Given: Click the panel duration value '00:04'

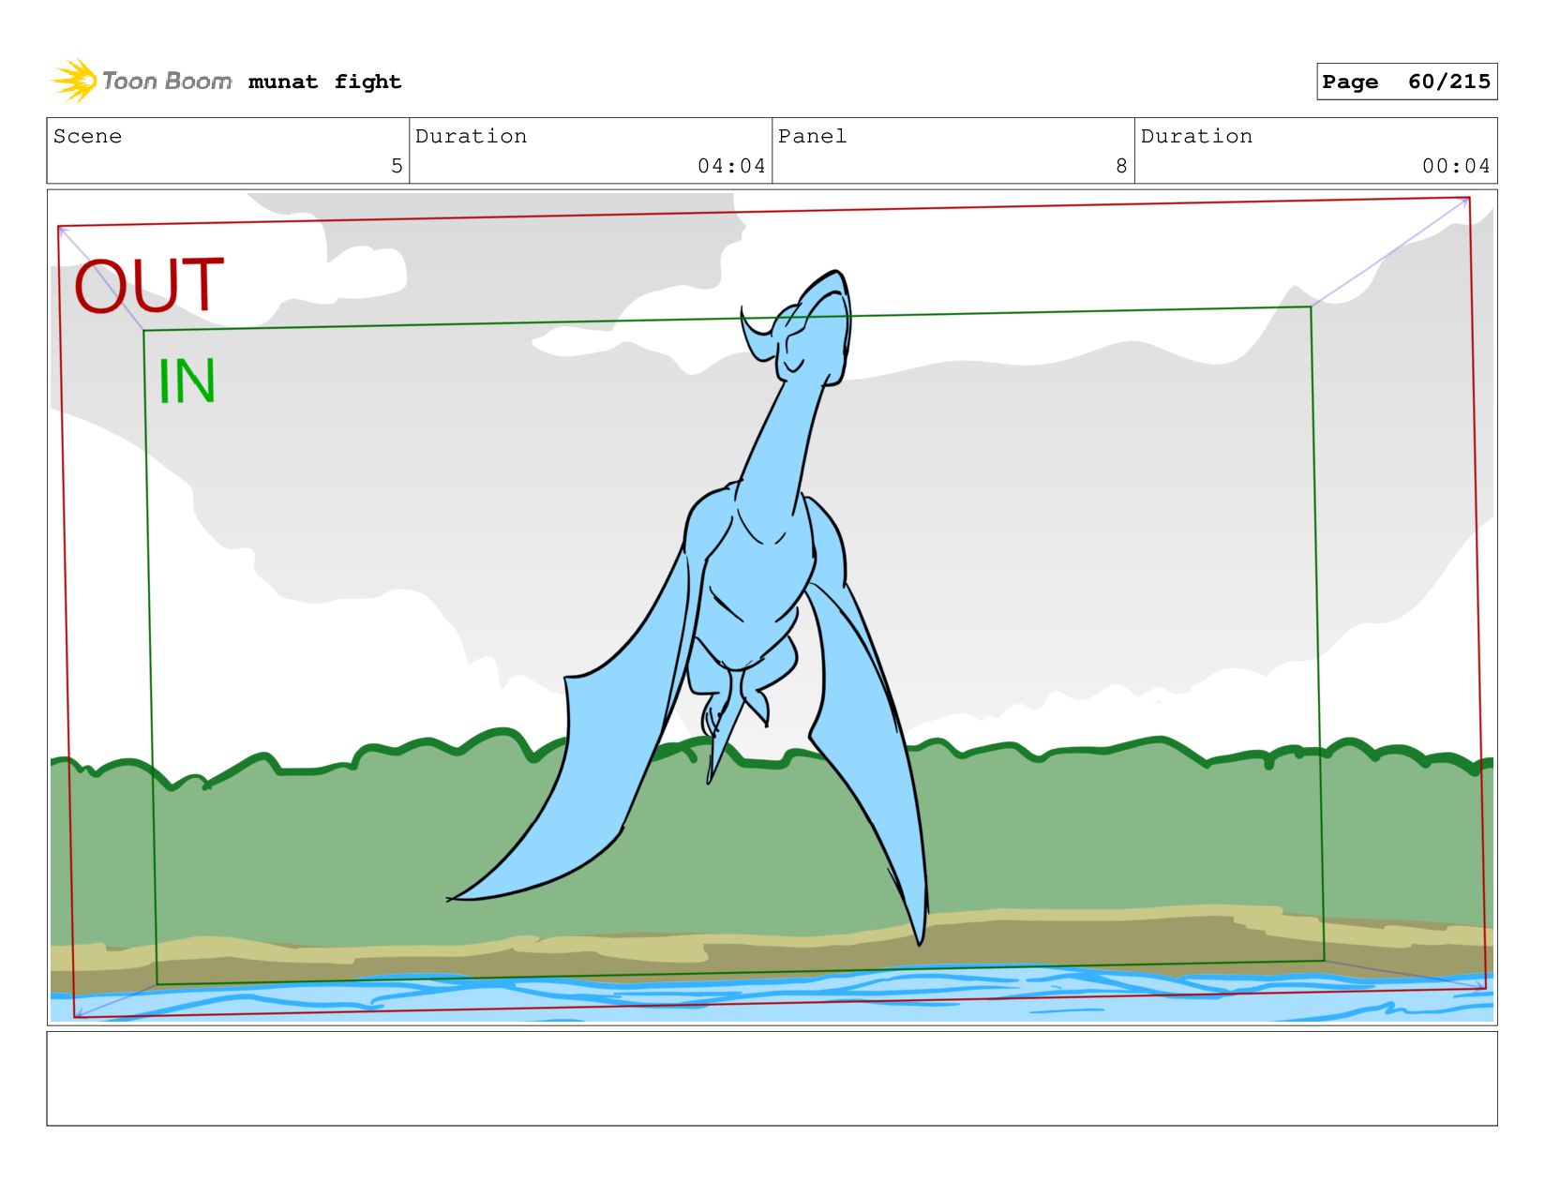Looking at the screenshot, I should click(x=1456, y=166).
